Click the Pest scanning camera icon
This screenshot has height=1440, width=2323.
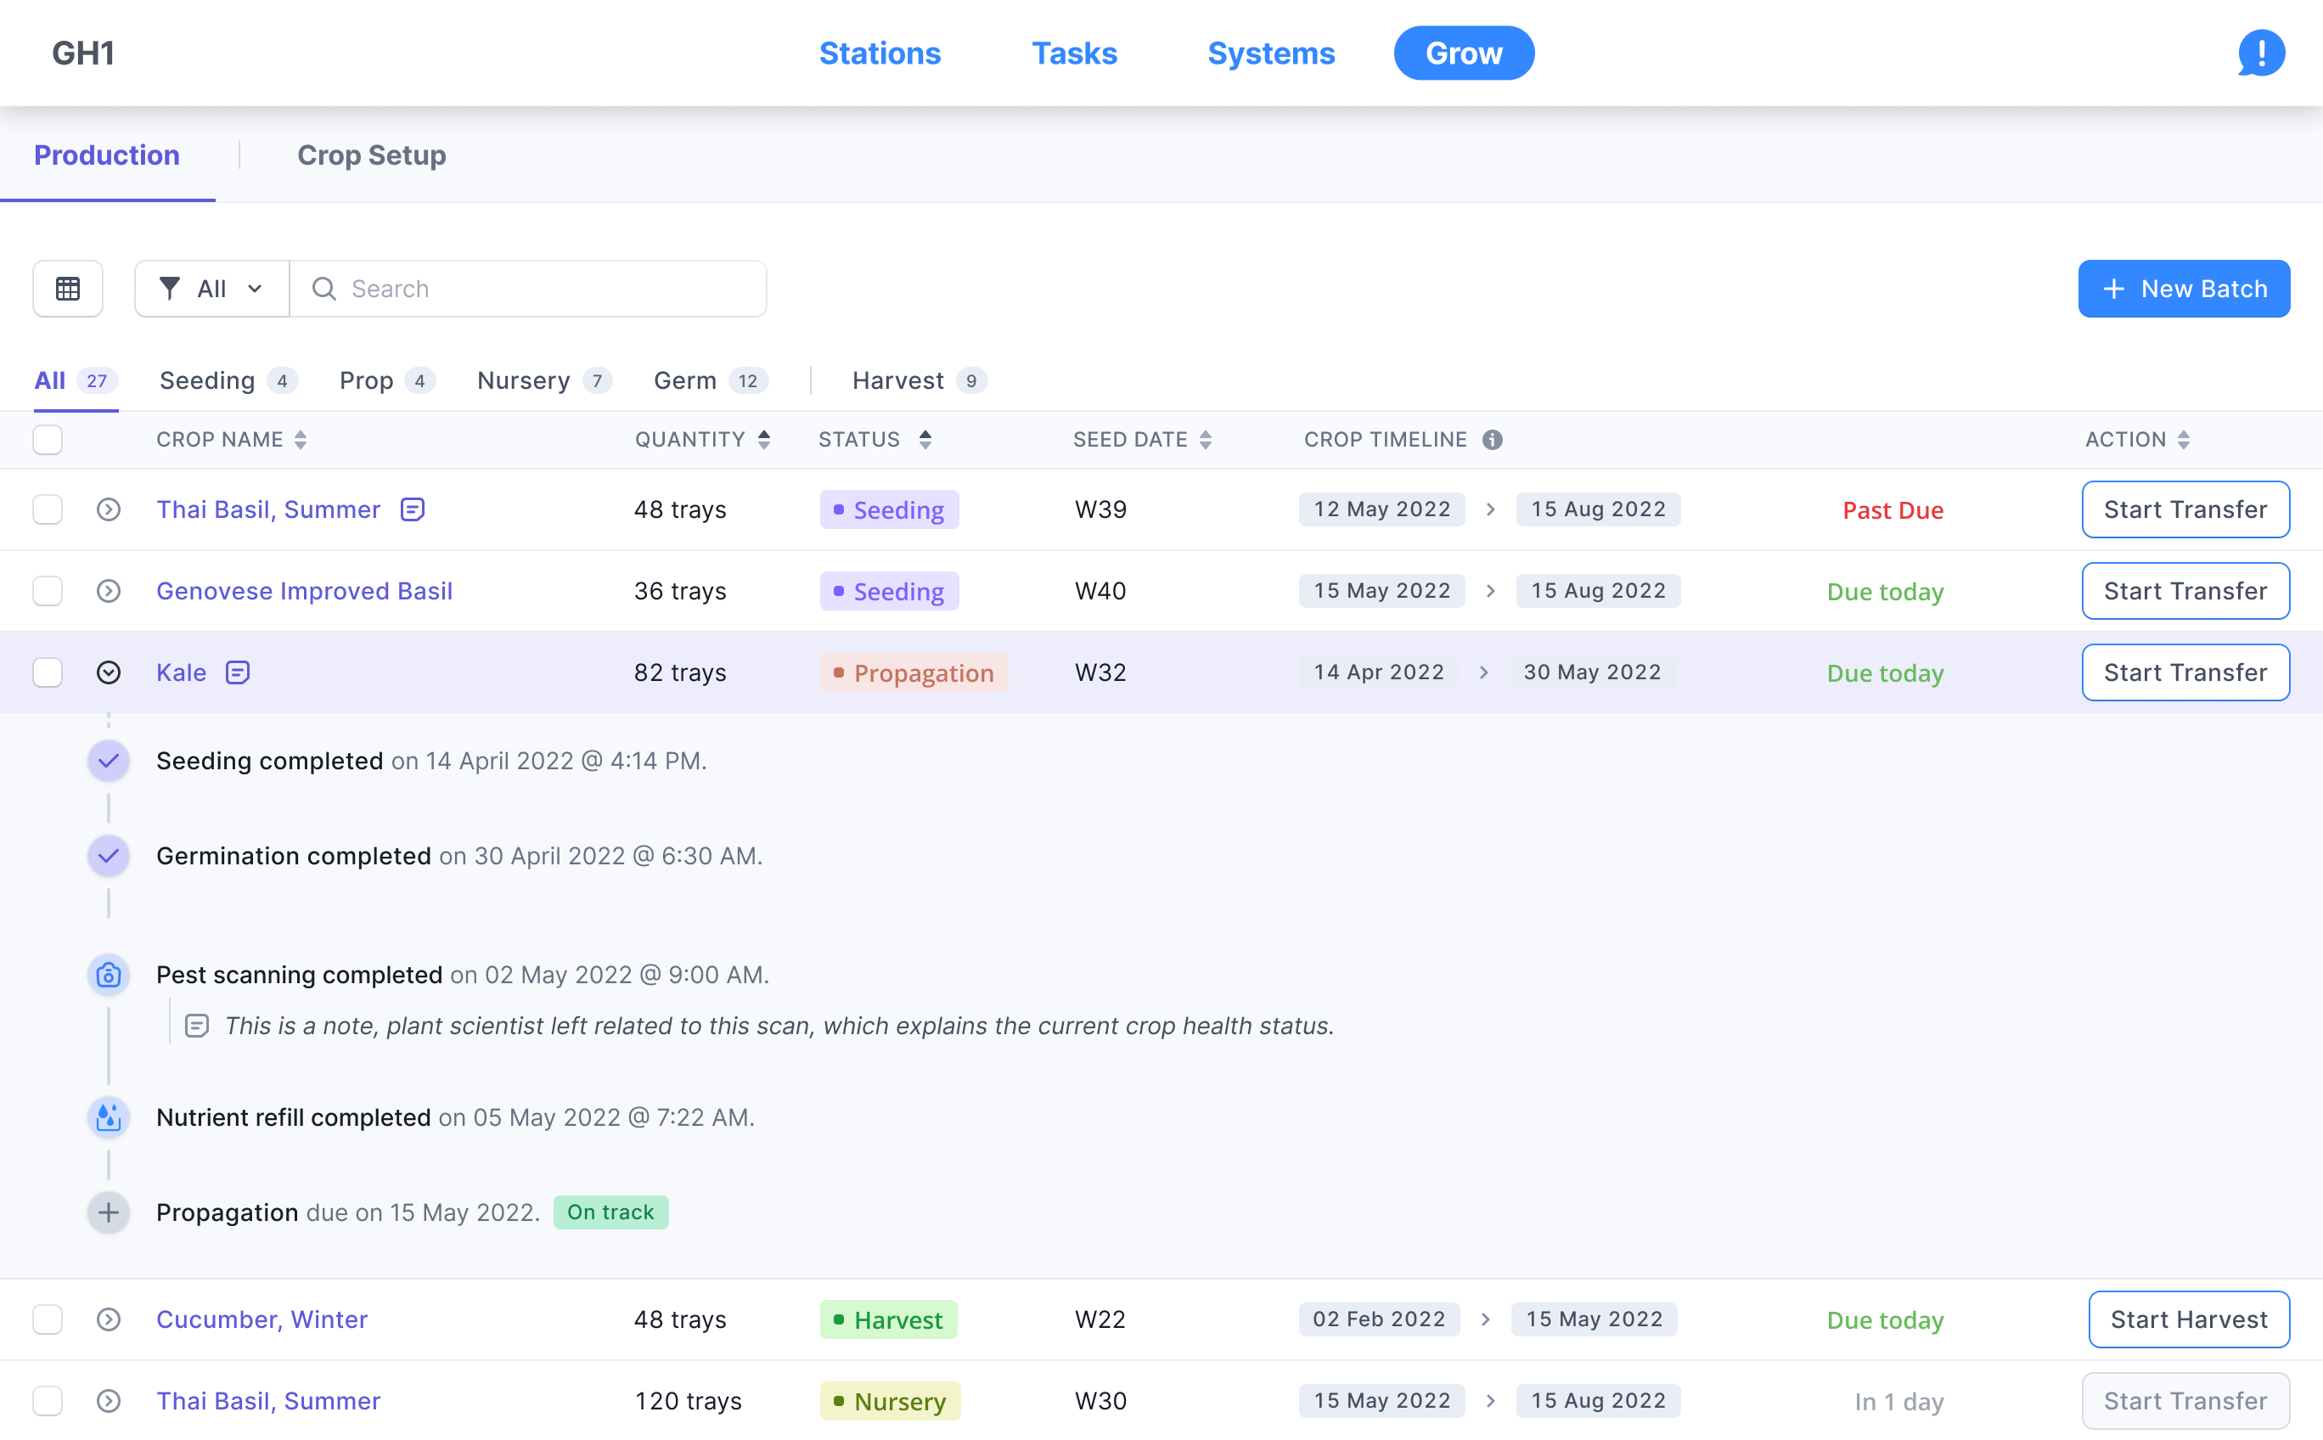pyautogui.click(x=109, y=974)
